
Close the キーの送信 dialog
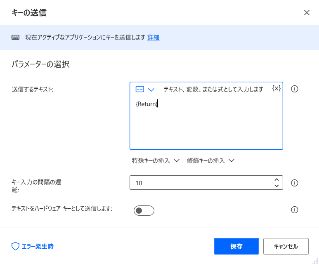[307, 13]
